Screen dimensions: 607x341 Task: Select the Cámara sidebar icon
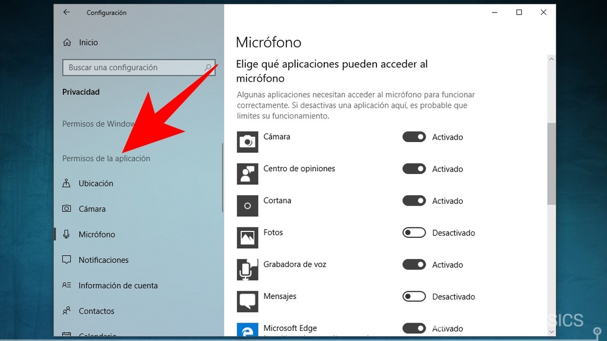(66, 209)
